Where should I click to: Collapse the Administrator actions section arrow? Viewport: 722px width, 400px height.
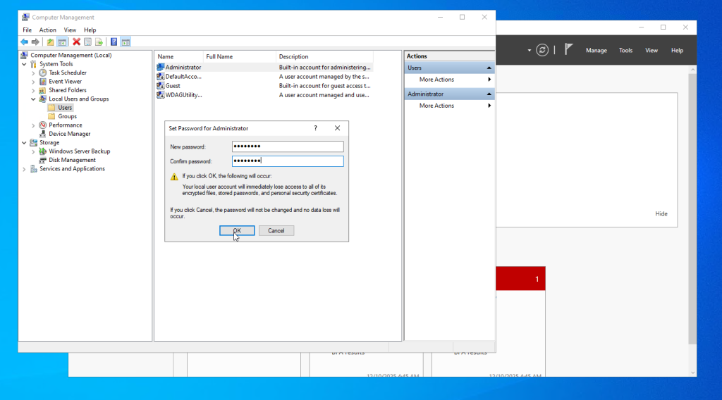[x=489, y=94]
